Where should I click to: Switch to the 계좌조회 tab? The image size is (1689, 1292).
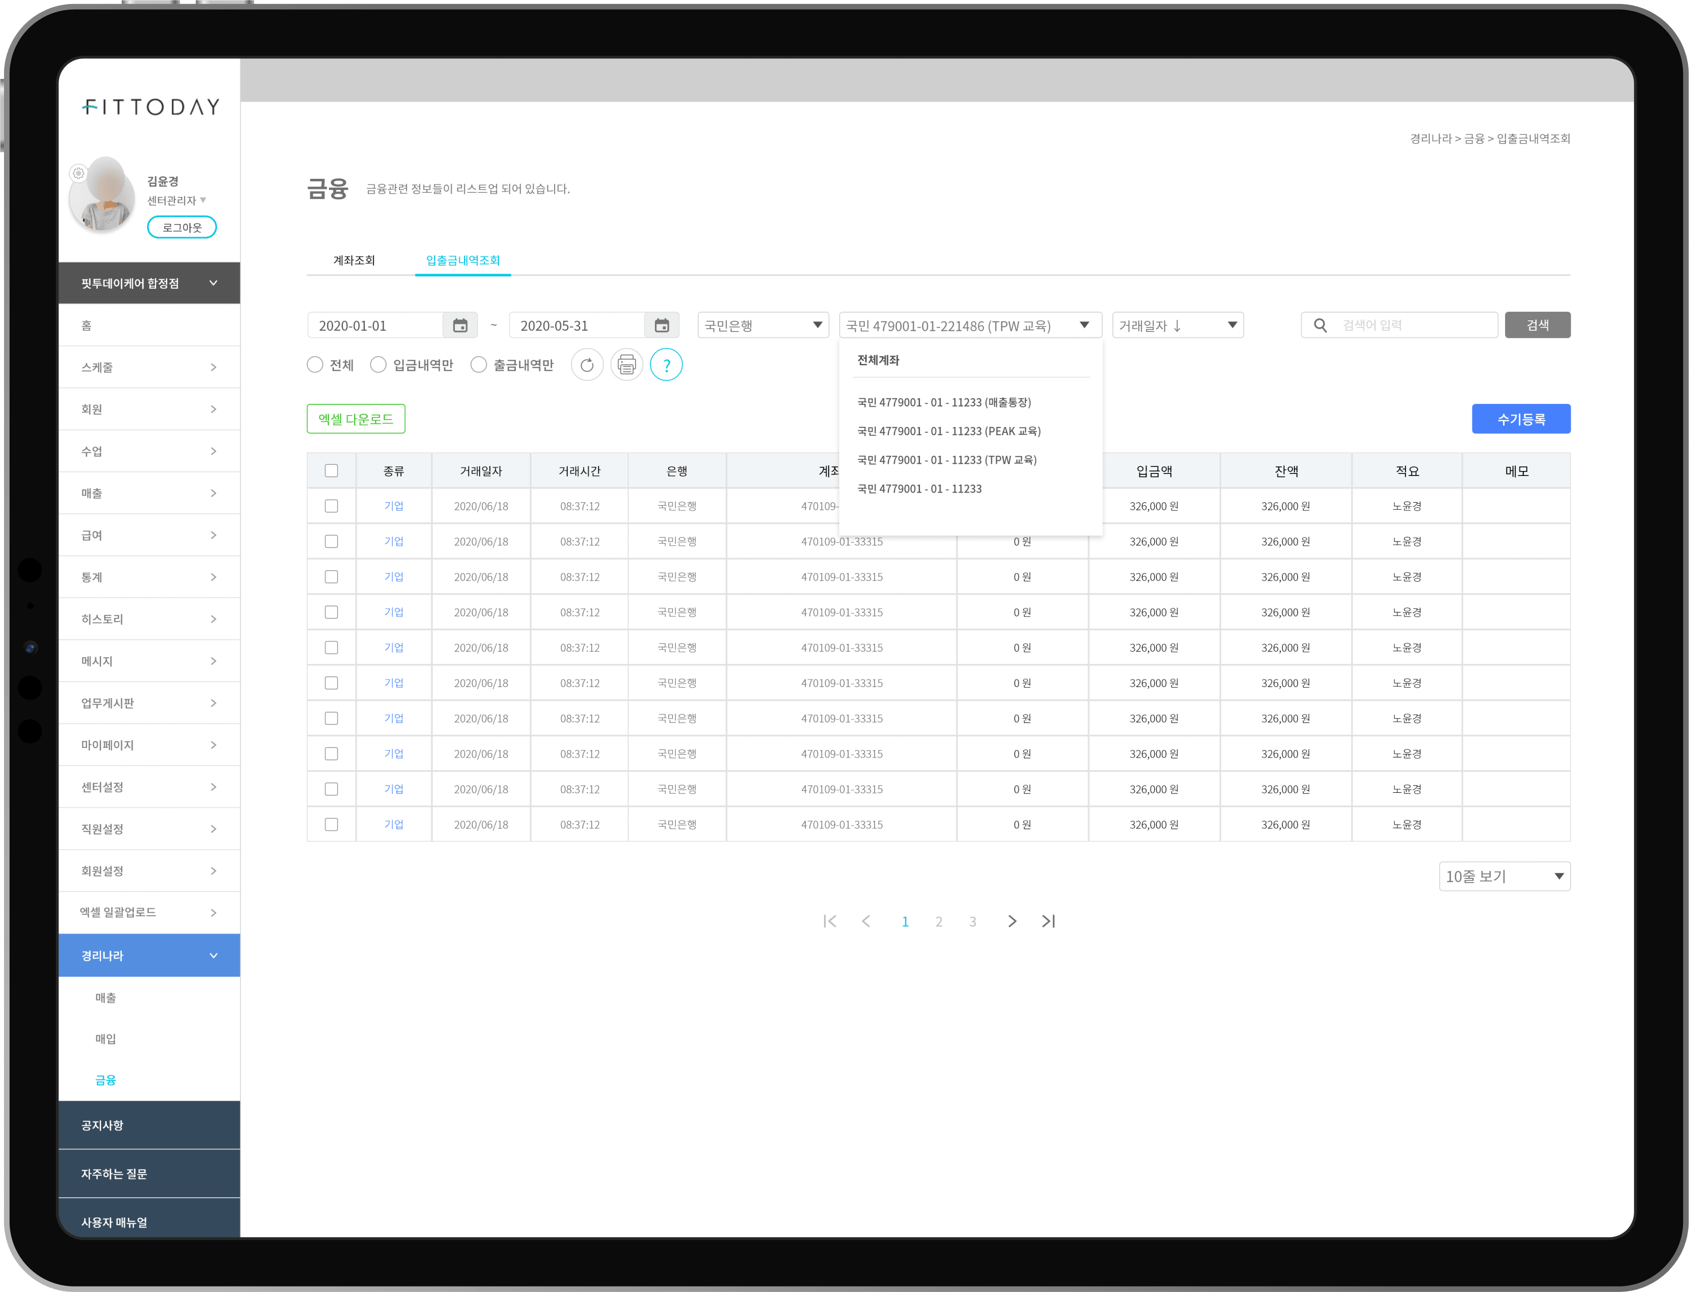tap(354, 260)
